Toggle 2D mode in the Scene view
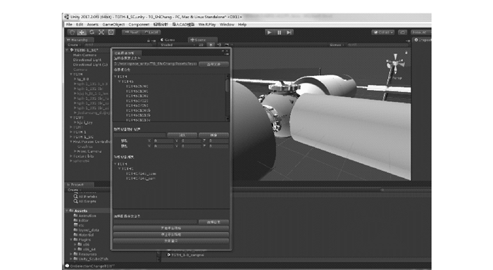493x270 pixels. point(201,45)
